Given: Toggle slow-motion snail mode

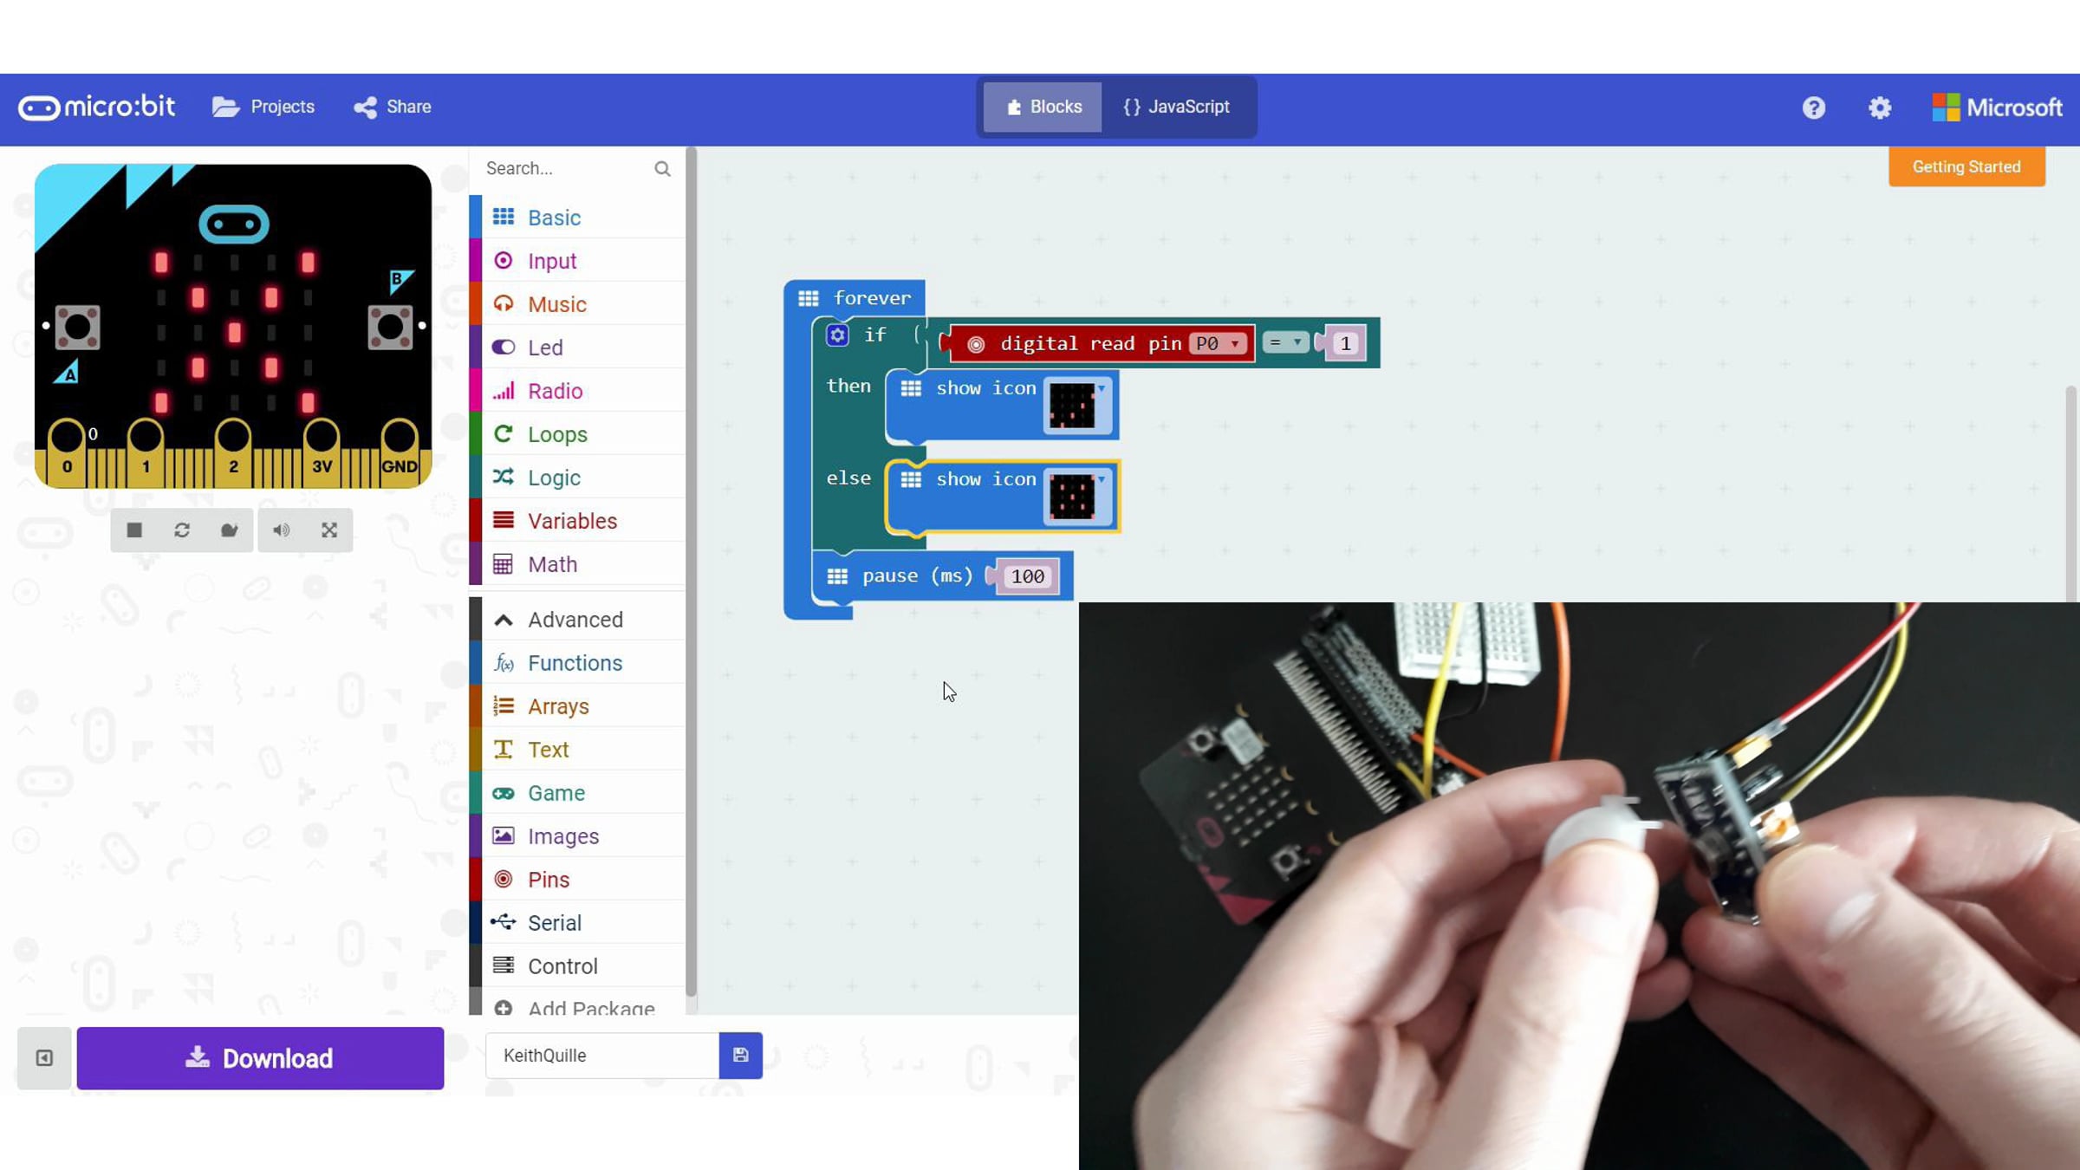Looking at the screenshot, I should pos(230,530).
